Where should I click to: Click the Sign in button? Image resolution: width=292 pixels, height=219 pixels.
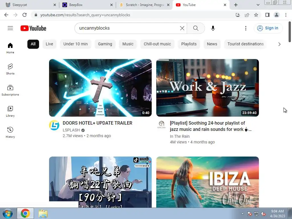tap(268, 28)
